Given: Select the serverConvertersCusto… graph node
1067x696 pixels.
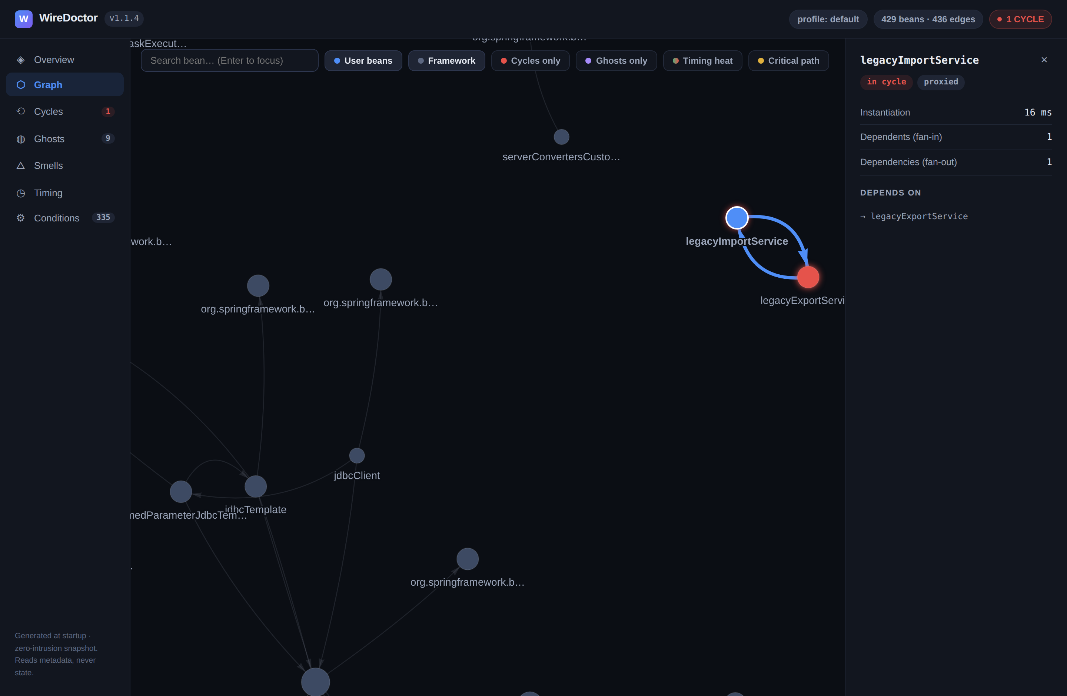Looking at the screenshot, I should (561, 137).
